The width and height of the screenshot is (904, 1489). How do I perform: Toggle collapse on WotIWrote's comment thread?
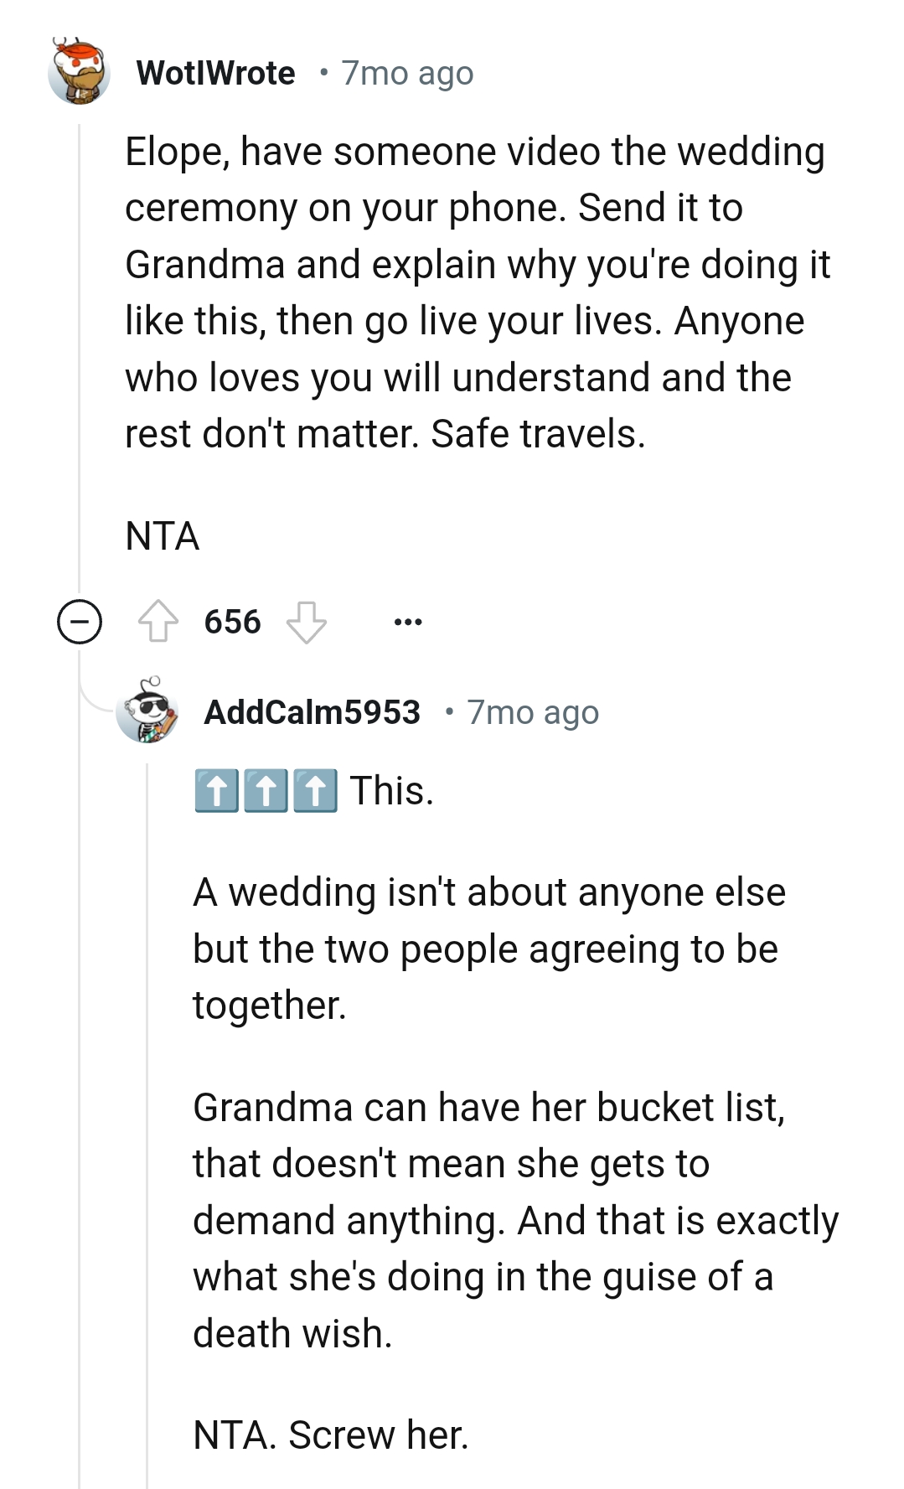pyautogui.click(x=78, y=621)
